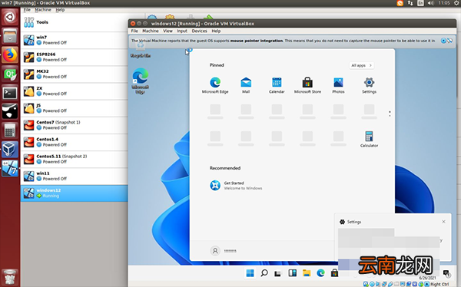Open File menu in windows12 VM window
This screenshot has height=287, width=461.
(x=134, y=31)
